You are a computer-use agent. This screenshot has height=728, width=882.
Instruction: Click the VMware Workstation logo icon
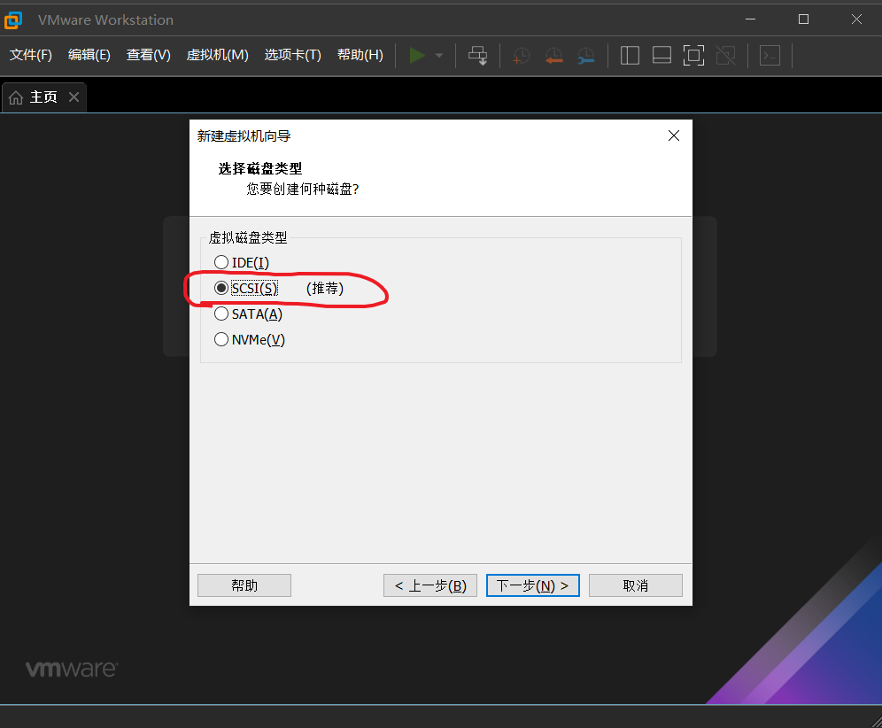click(13, 20)
